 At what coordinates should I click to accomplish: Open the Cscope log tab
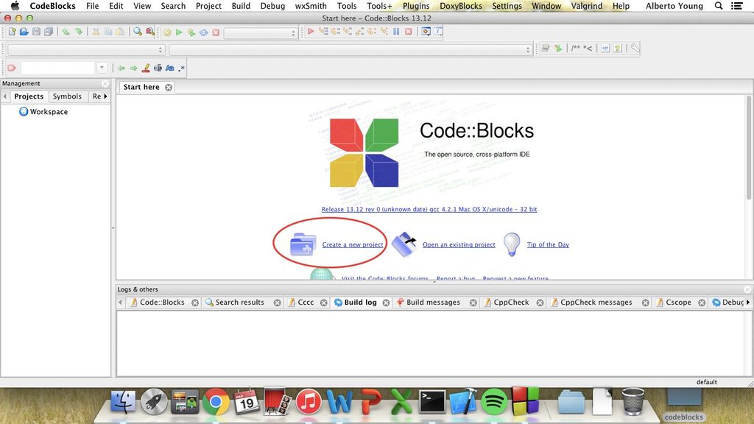678,303
